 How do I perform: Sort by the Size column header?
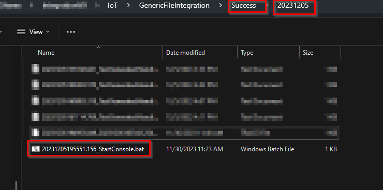point(308,52)
